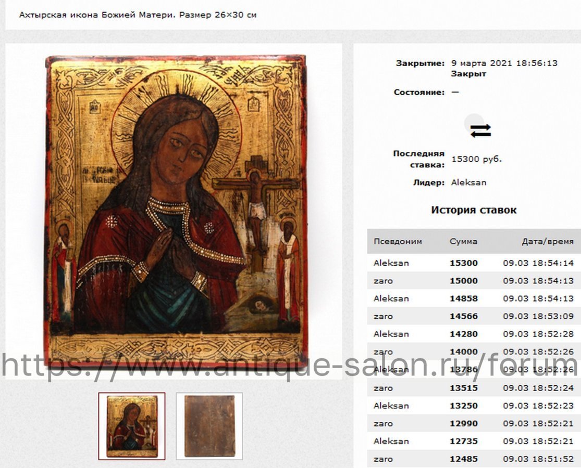Click the compare arrows icon

[x=480, y=131]
